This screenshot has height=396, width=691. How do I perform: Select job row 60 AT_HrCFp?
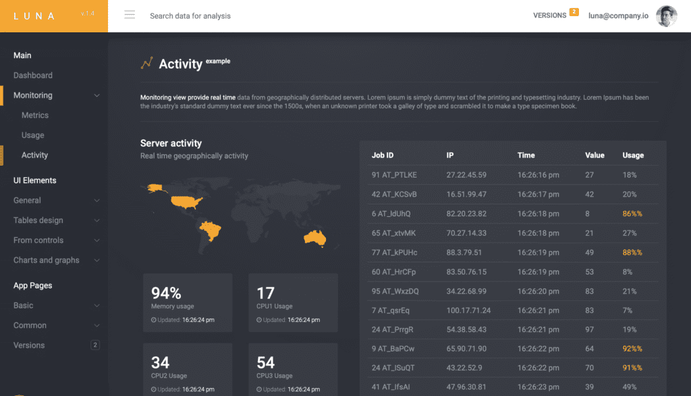pos(513,272)
